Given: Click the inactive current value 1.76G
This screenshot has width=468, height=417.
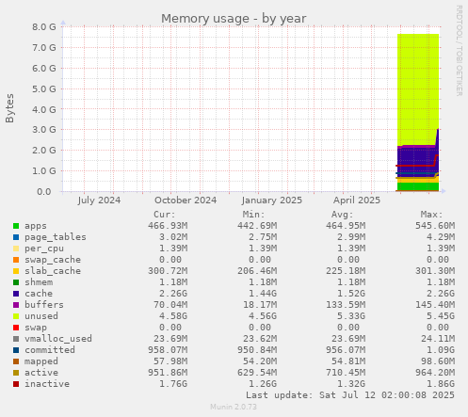Looking at the screenshot, I should (x=173, y=384).
